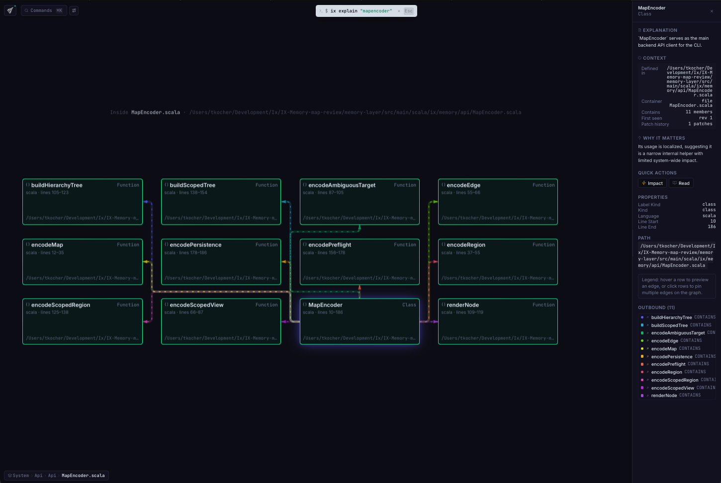Viewport: 721px width, 483px height.
Task: Click renderNode row in Outbound list
Action: click(x=677, y=396)
